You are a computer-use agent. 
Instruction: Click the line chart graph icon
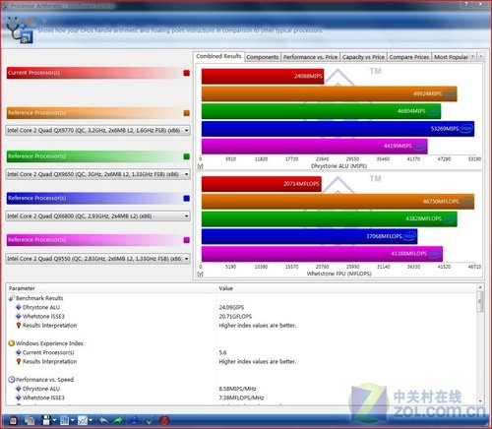[x=83, y=420]
